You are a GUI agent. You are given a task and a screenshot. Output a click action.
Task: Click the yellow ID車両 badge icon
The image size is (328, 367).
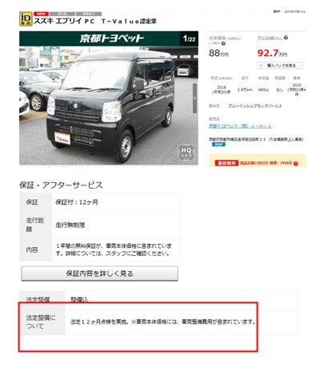26,19
